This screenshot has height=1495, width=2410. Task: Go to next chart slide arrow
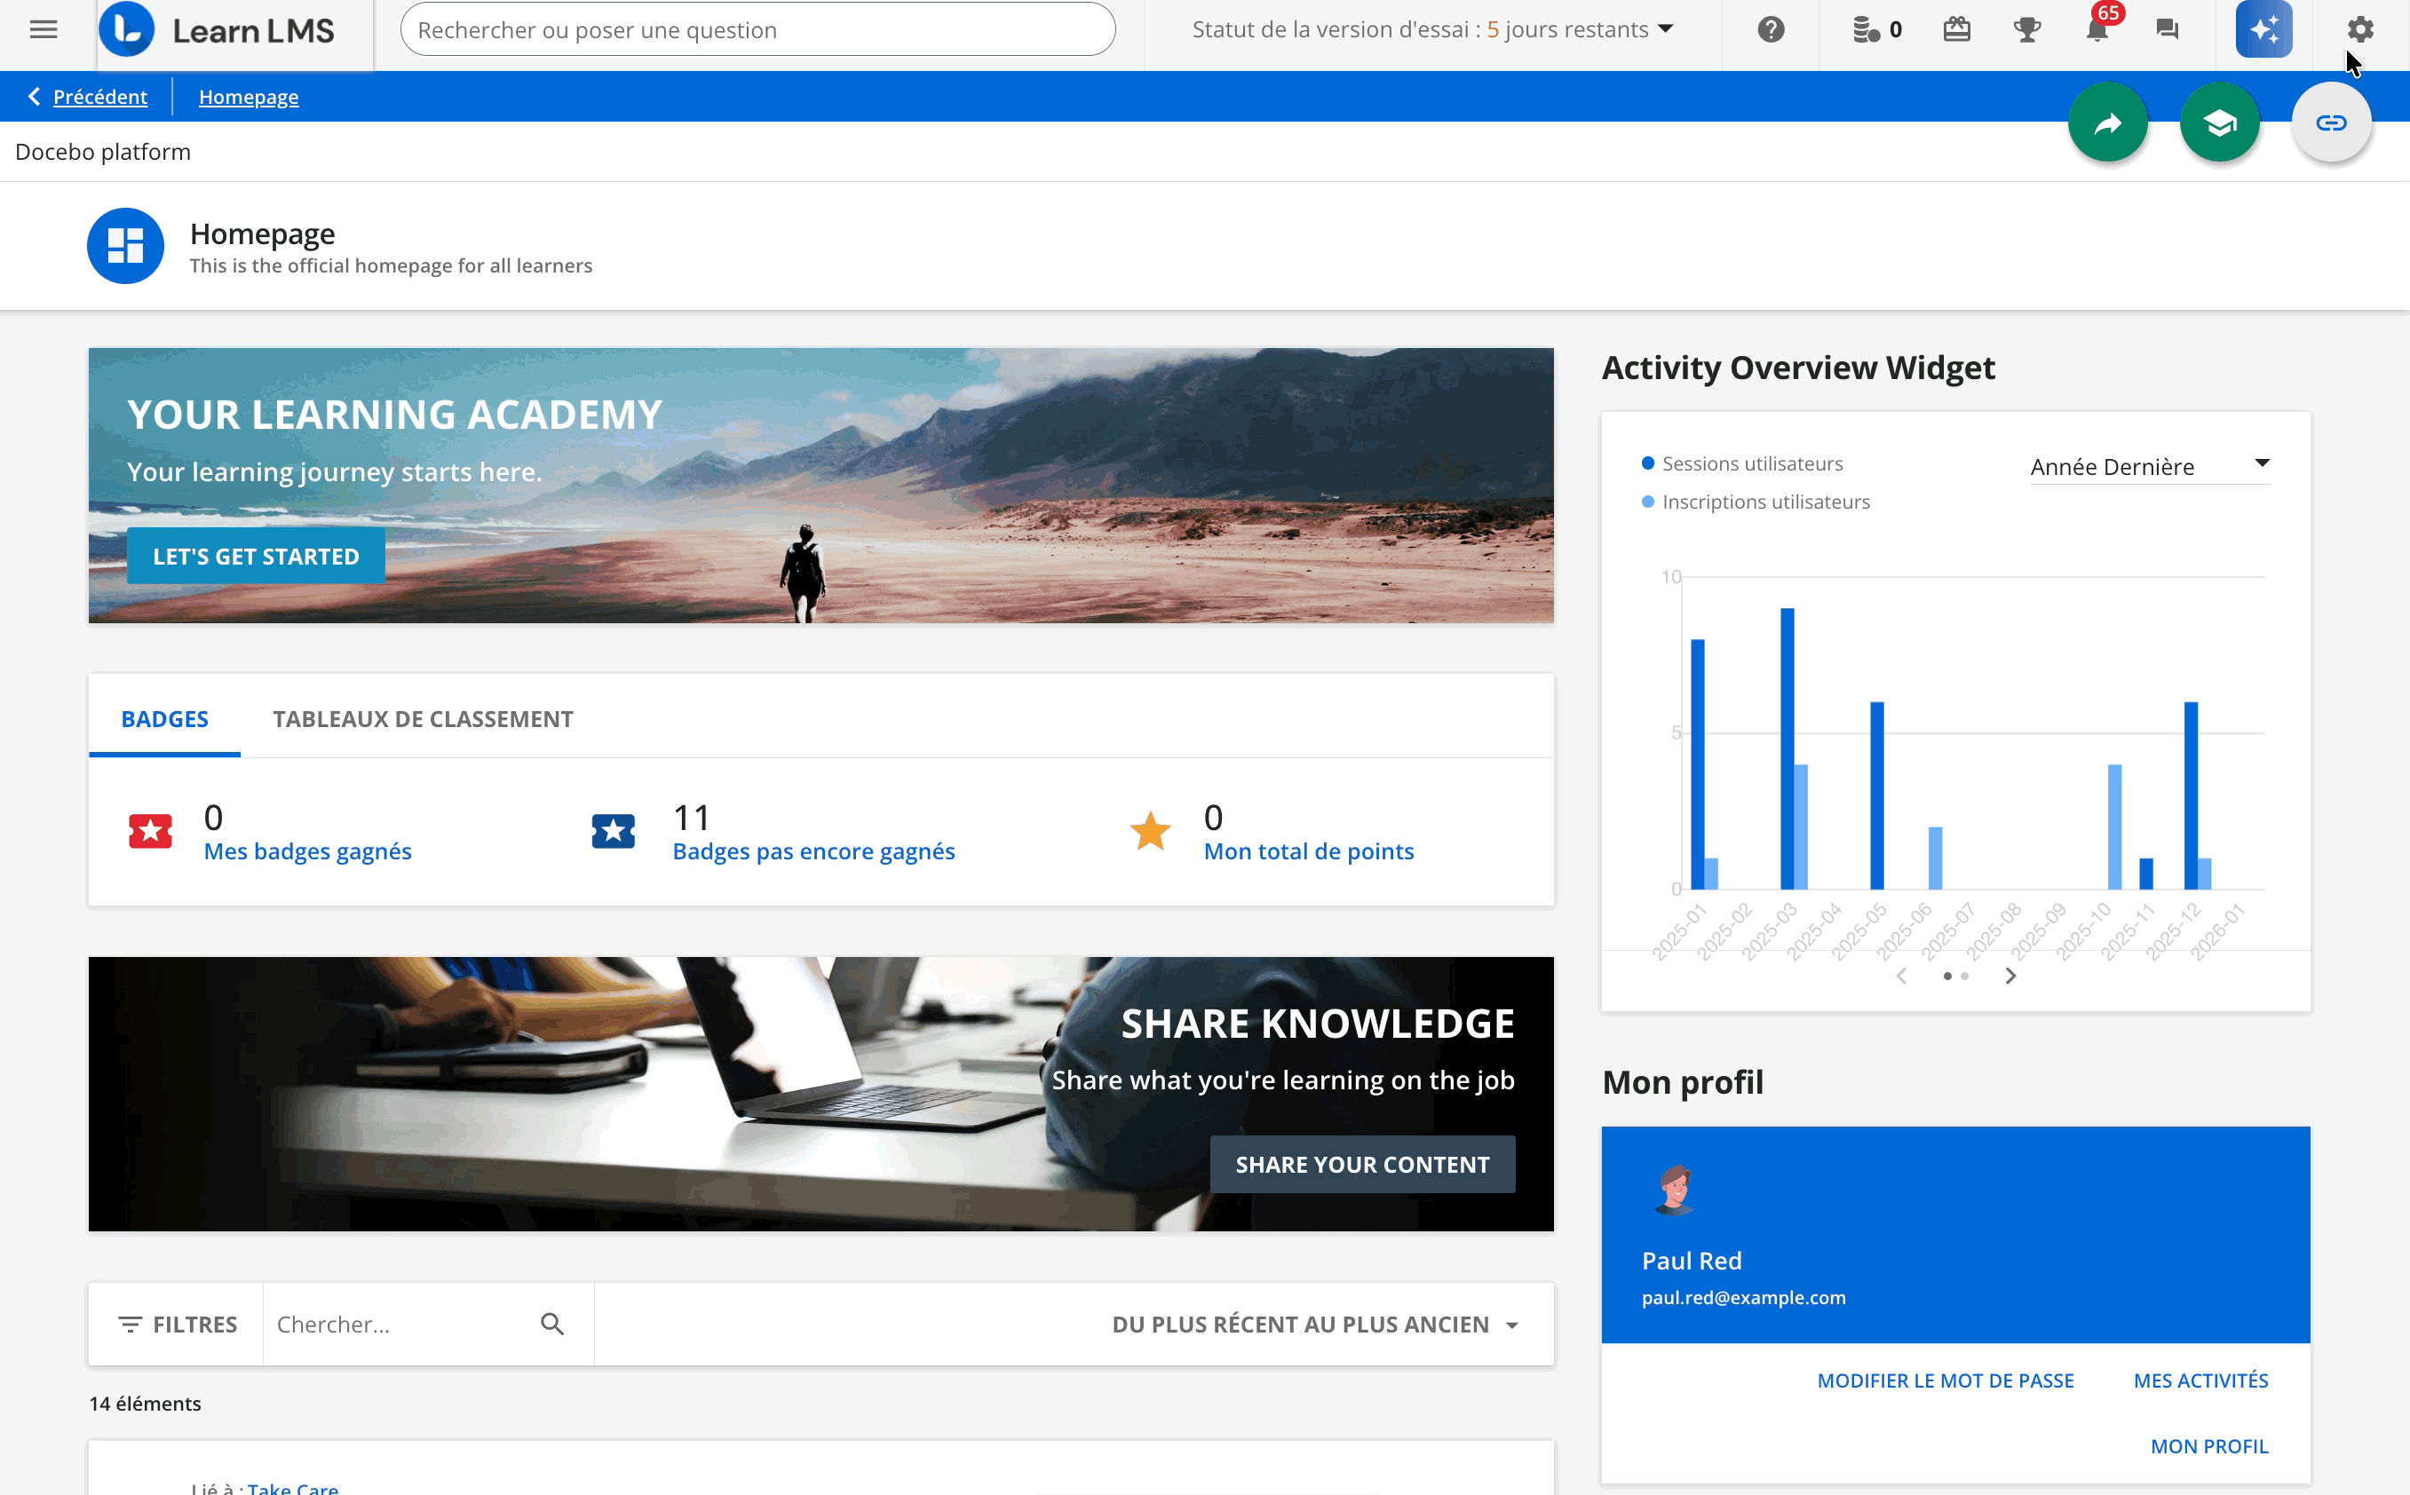click(x=2010, y=977)
